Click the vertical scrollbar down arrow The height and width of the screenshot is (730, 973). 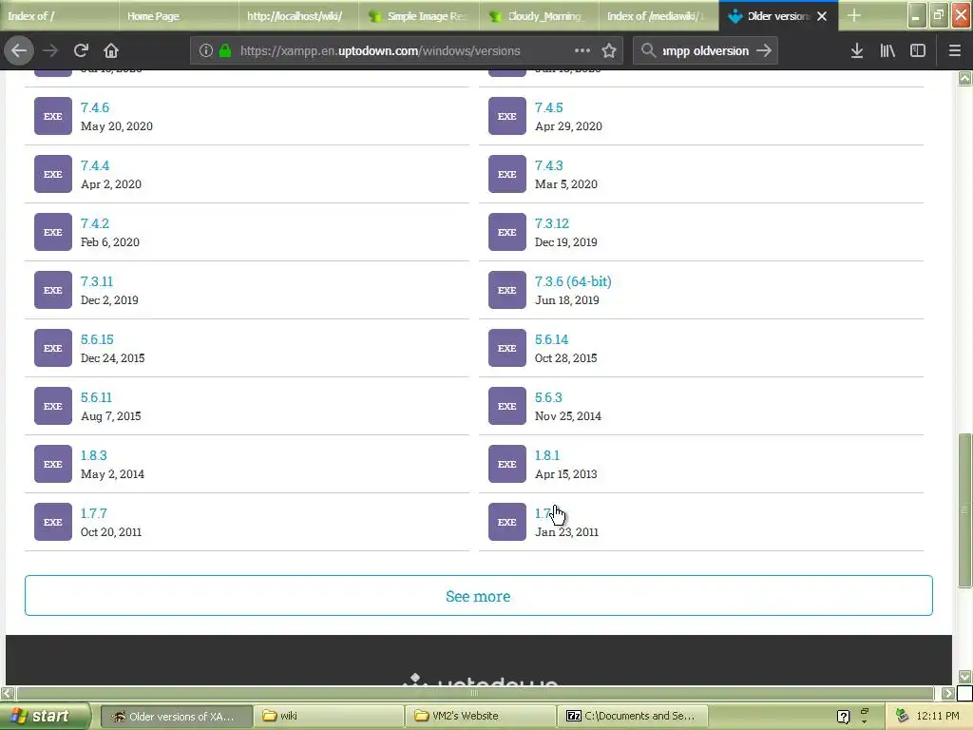click(964, 676)
